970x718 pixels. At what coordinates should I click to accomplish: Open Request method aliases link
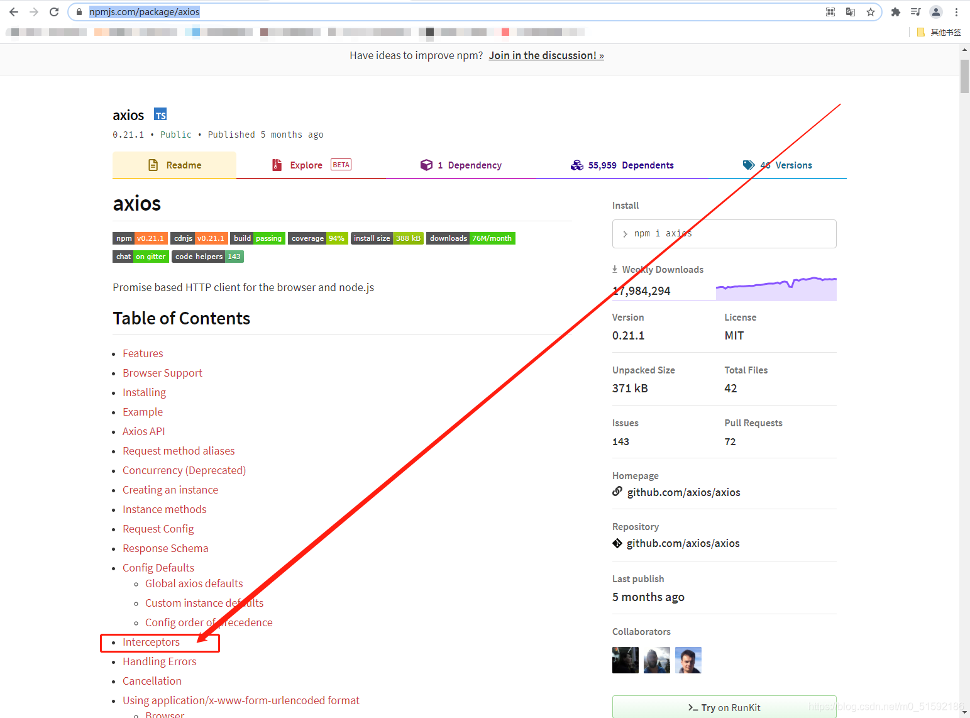pos(179,451)
